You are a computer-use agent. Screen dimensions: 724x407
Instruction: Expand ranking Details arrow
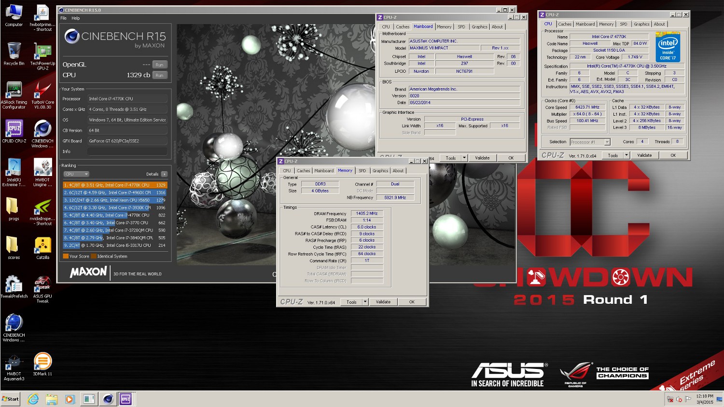click(164, 174)
